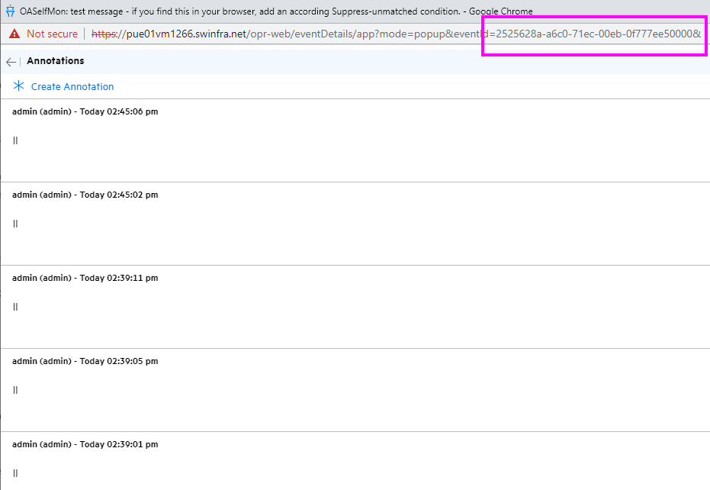The width and height of the screenshot is (710, 490).
Task: Click the strikethrough https in the URL
Action: (104, 34)
